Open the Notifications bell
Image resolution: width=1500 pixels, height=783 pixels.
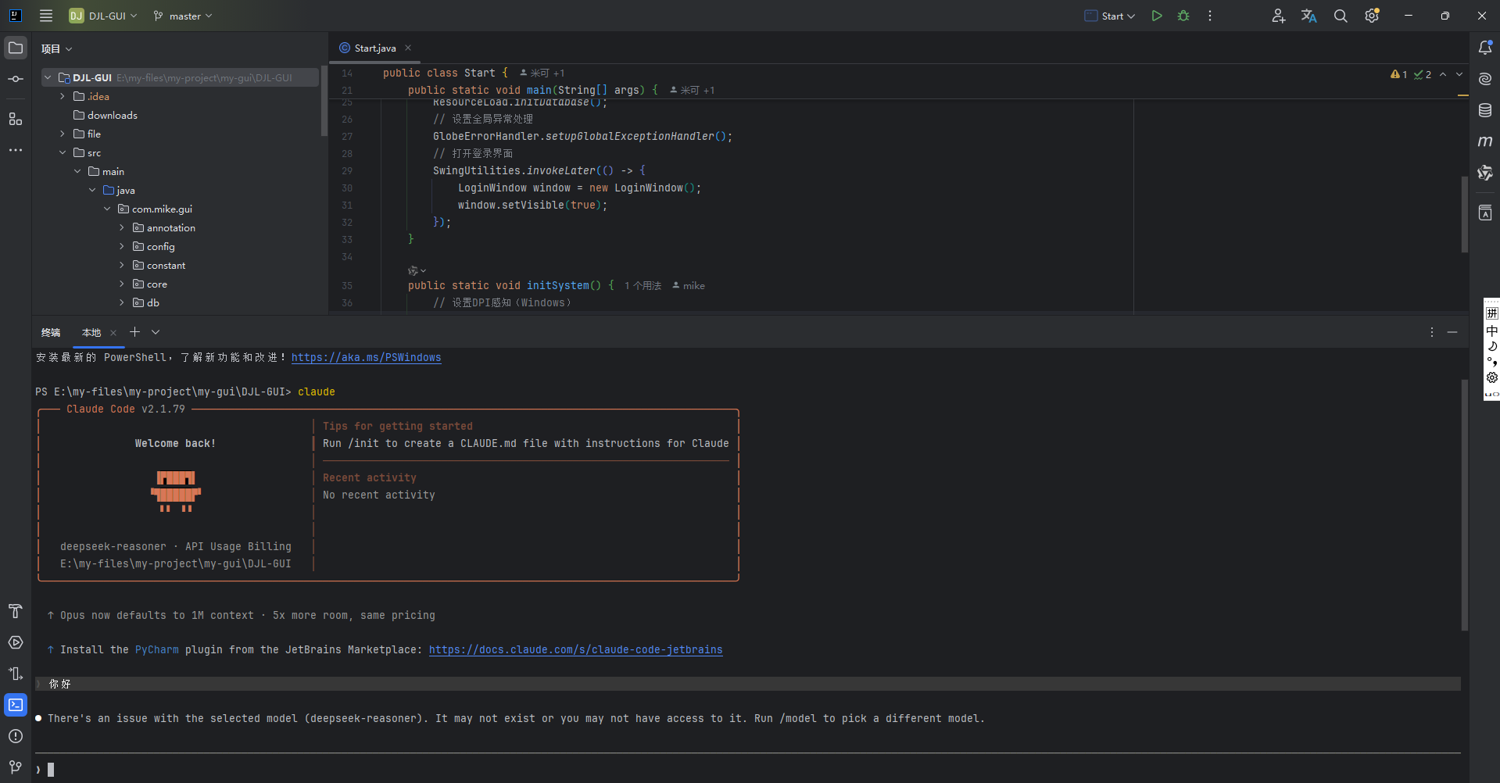click(1485, 48)
